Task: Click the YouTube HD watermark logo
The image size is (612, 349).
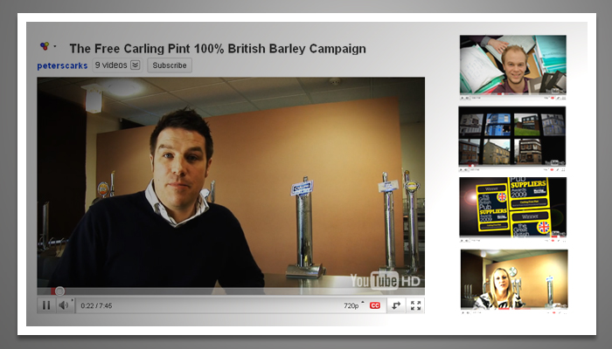Action: [x=385, y=280]
